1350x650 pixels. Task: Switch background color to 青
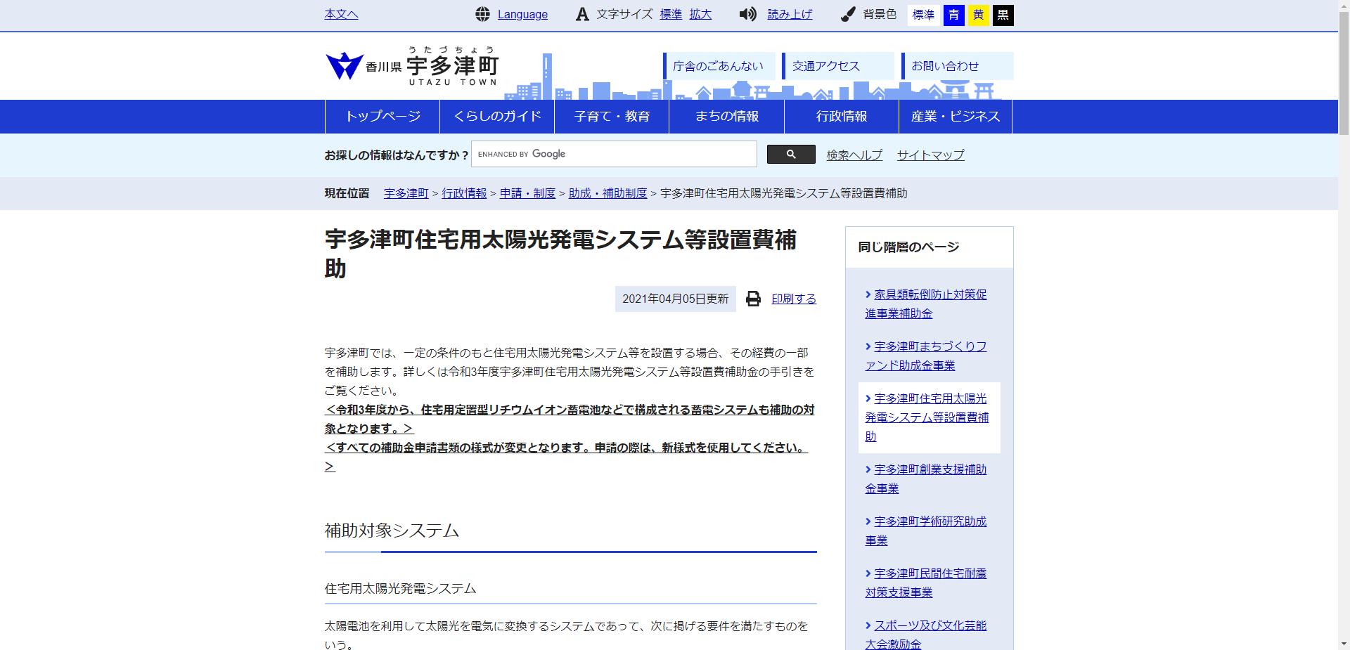[x=953, y=15]
